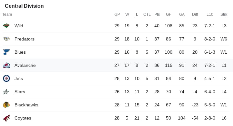Sort standings by Pts column header
Image resolution: width=233 pixels, height=126 pixels.
pos(157,14)
